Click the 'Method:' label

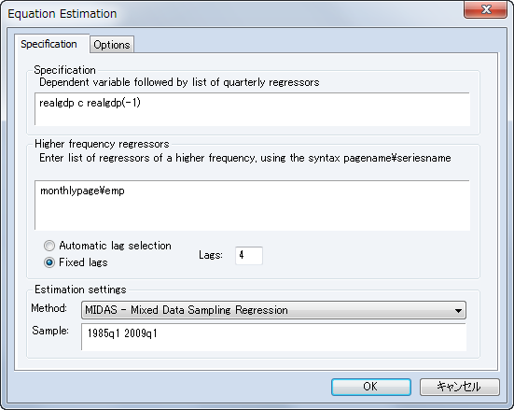[x=49, y=308]
